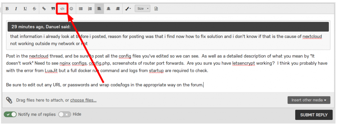
Task: Toggle bold formatting in toolbar
Action: (x=7, y=9)
